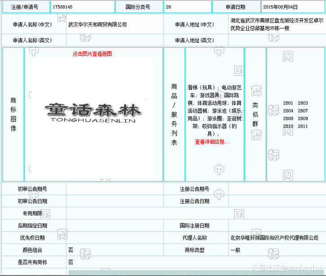Select similar group code 2807
Screen dimensions: 326x276
click(303, 111)
